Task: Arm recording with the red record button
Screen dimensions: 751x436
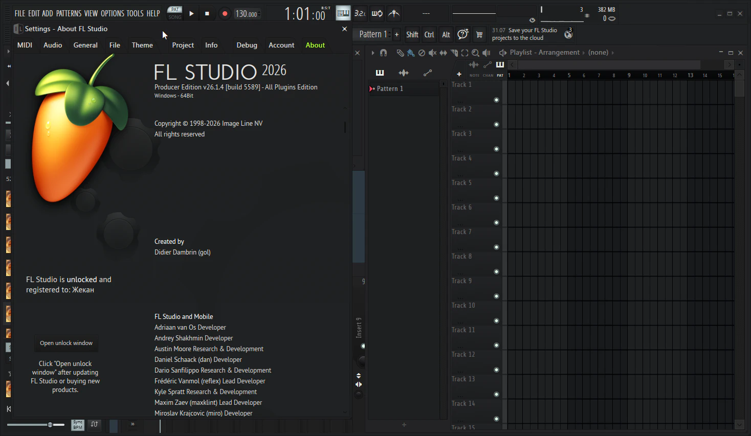Action: pos(225,14)
